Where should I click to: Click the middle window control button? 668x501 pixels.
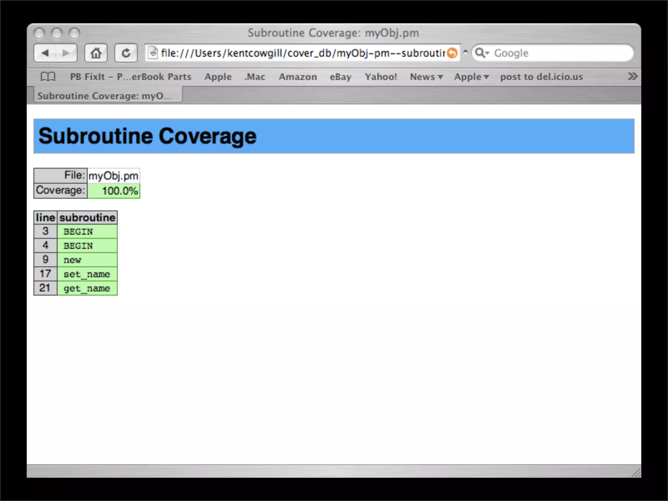57,33
